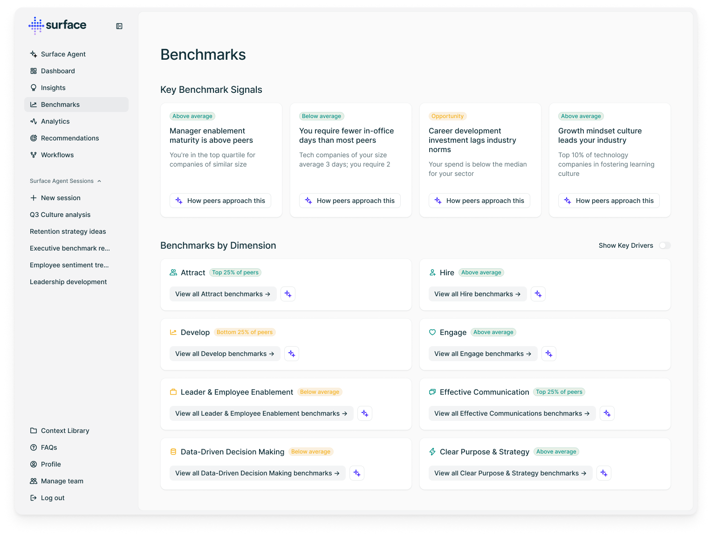View all Attract benchmarks
Screen dimensions: 712x537
pyautogui.click(x=223, y=294)
